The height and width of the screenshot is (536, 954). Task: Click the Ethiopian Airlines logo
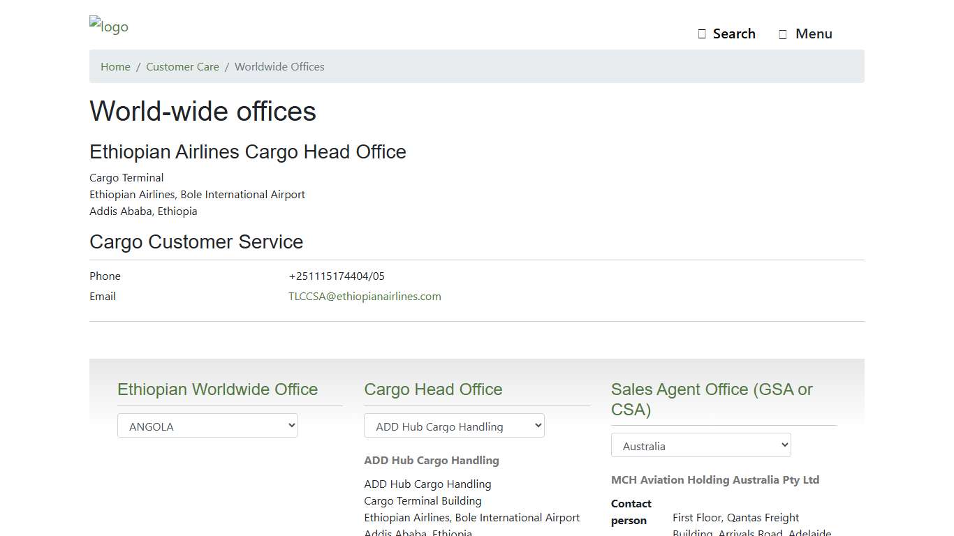click(108, 26)
